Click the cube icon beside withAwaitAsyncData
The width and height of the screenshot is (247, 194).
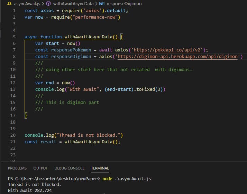point(49,3)
